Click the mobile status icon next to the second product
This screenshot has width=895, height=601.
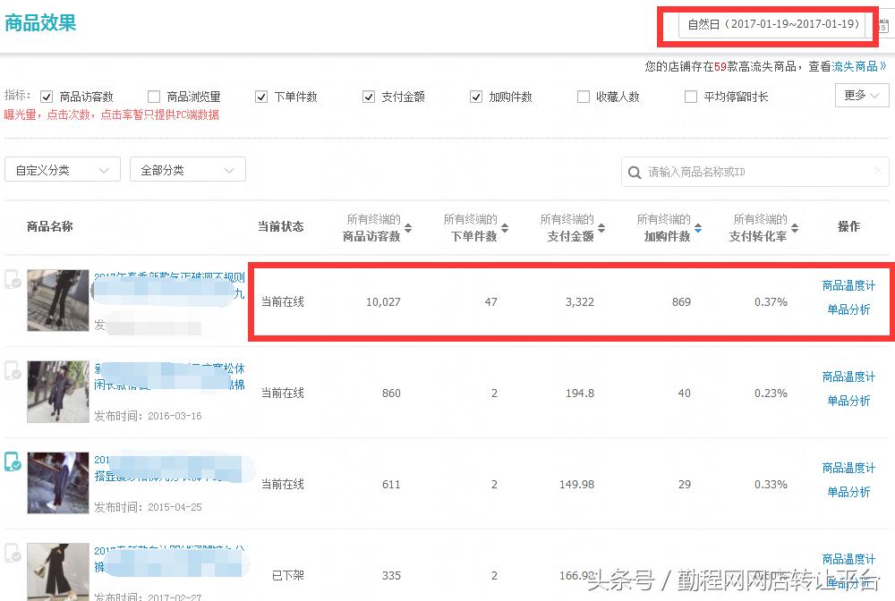[12, 371]
